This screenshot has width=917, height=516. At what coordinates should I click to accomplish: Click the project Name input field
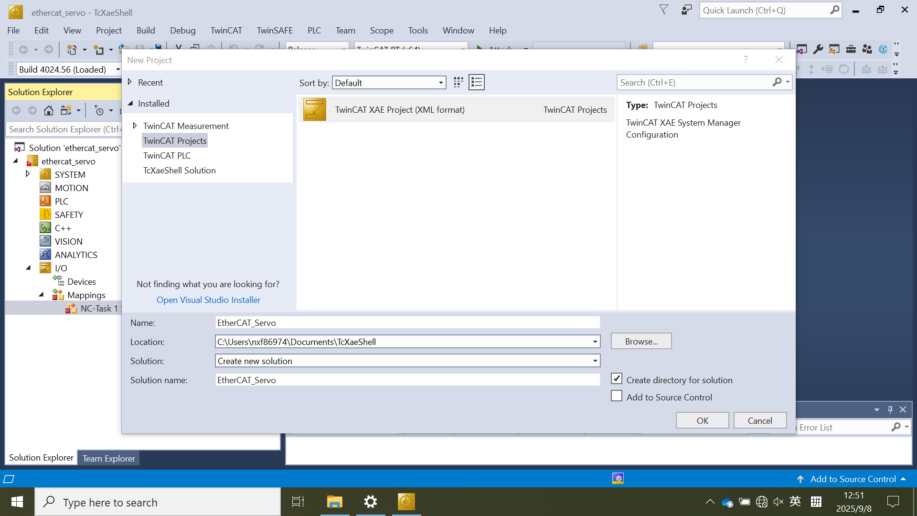pyautogui.click(x=407, y=322)
